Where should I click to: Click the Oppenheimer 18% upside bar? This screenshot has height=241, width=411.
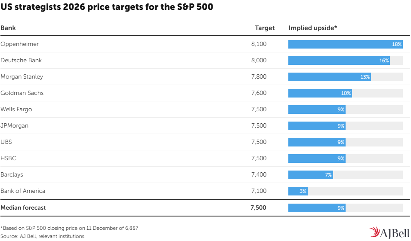(x=345, y=44)
